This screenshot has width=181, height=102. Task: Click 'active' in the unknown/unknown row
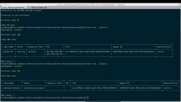click(x=167, y=88)
